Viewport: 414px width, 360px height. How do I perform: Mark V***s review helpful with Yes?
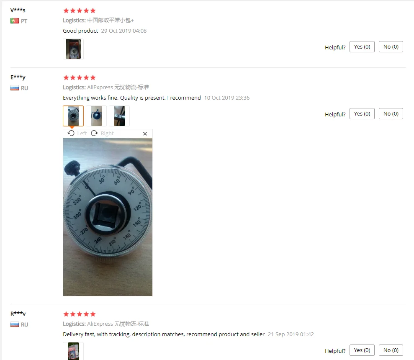[x=362, y=47]
